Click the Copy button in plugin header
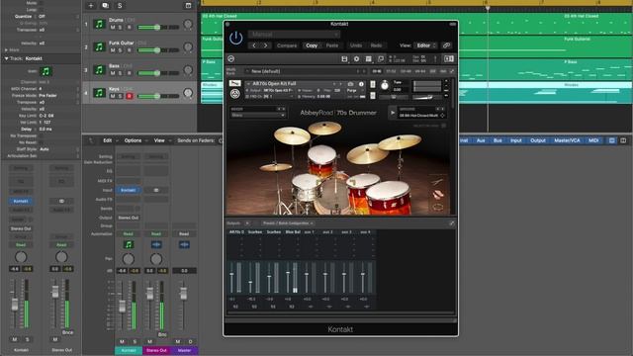Screen dimensions: 633x356 312,45
